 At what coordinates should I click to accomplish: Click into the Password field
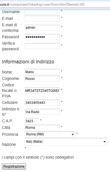[x=42, y=37]
